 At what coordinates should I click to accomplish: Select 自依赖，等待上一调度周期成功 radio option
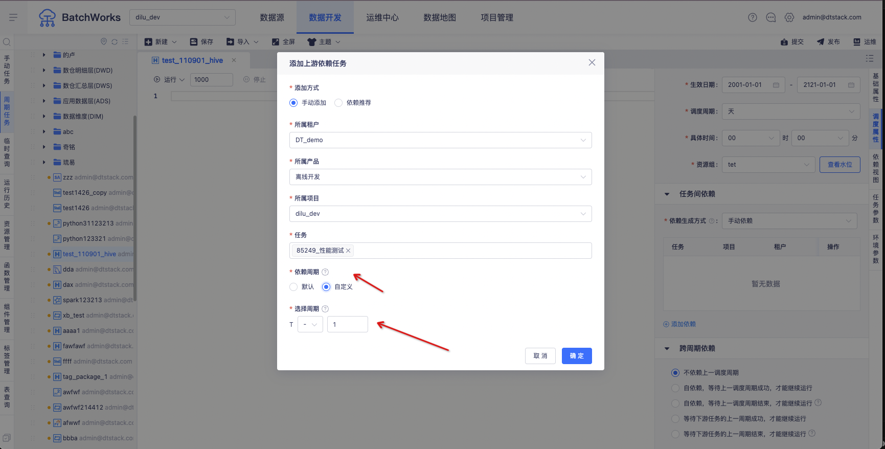[675, 388]
